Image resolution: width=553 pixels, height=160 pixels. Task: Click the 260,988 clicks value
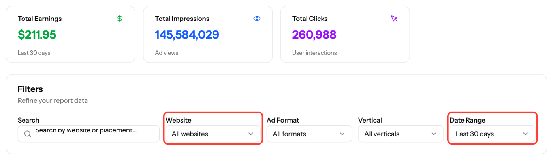click(314, 35)
